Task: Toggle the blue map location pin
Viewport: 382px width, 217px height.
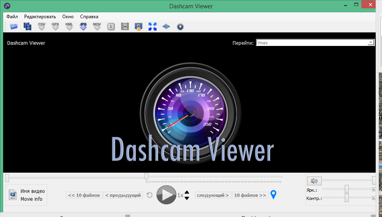Action: 273,195
